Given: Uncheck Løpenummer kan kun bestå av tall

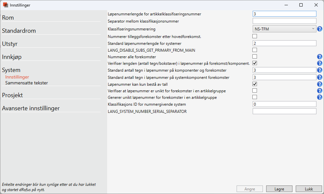Looking at the screenshot, I should click(x=255, y=84).
